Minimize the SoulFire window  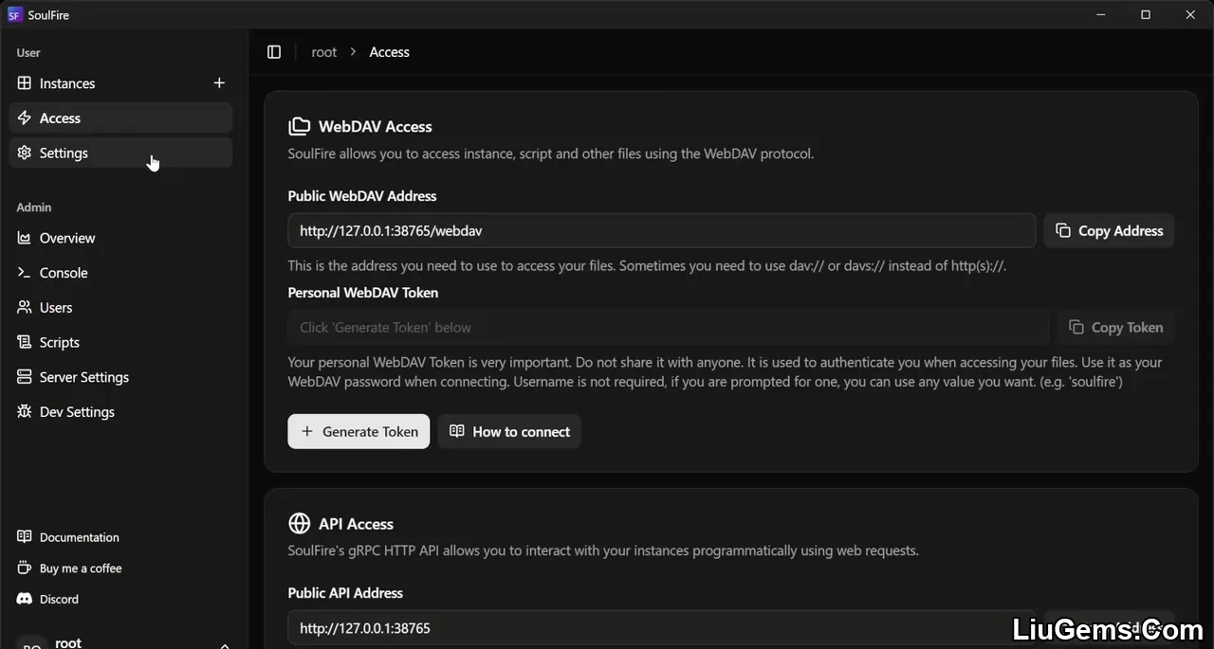[x=1101, y=14]
